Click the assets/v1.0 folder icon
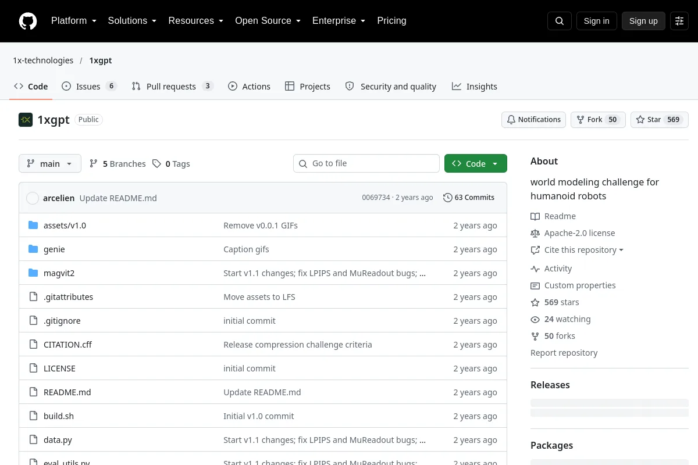The width and height of the screenshot is (698, 465). pyautogui.click(x=33, y=226)
